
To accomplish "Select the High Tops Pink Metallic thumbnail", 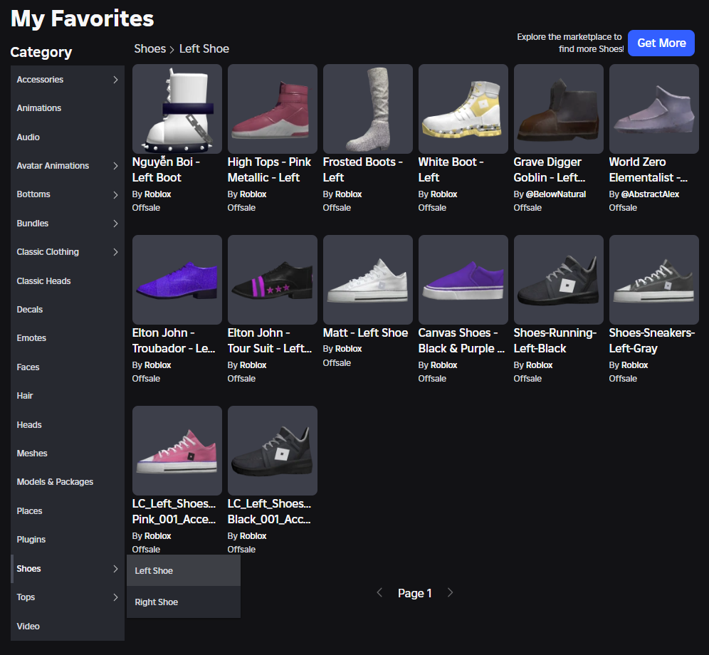I will (x=273, y=109).
